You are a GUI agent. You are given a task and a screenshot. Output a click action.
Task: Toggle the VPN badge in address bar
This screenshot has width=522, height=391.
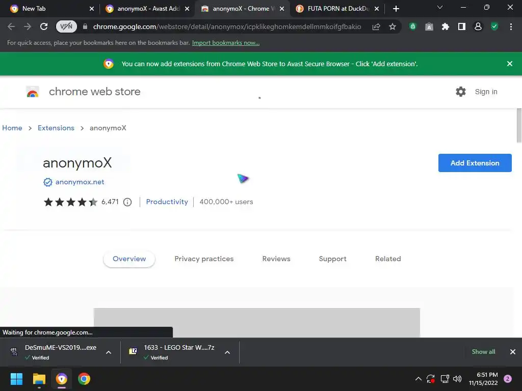point(66,26)
